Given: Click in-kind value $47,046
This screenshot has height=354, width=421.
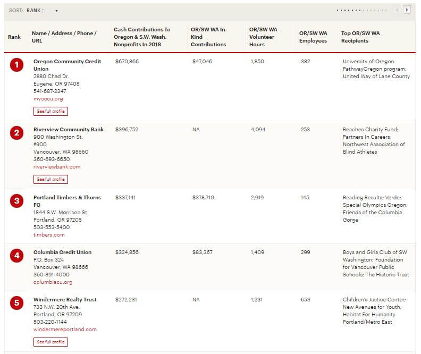Looking at the screenshot, I should (x=202, y=62).
